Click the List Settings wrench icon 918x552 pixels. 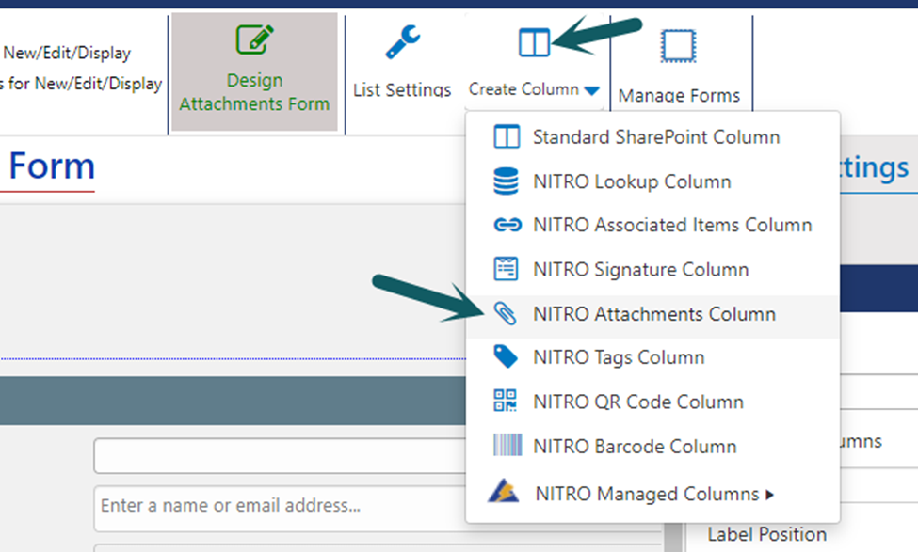click(x=402, y=42)
